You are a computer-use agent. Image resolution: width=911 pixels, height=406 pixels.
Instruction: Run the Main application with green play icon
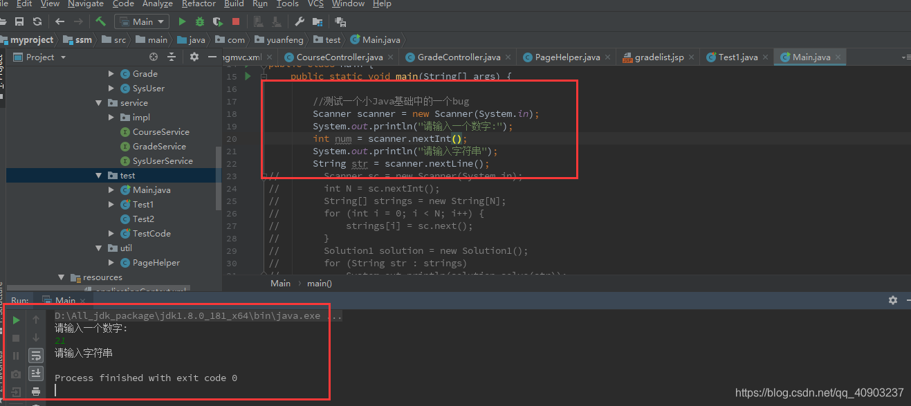pos(182,21)
